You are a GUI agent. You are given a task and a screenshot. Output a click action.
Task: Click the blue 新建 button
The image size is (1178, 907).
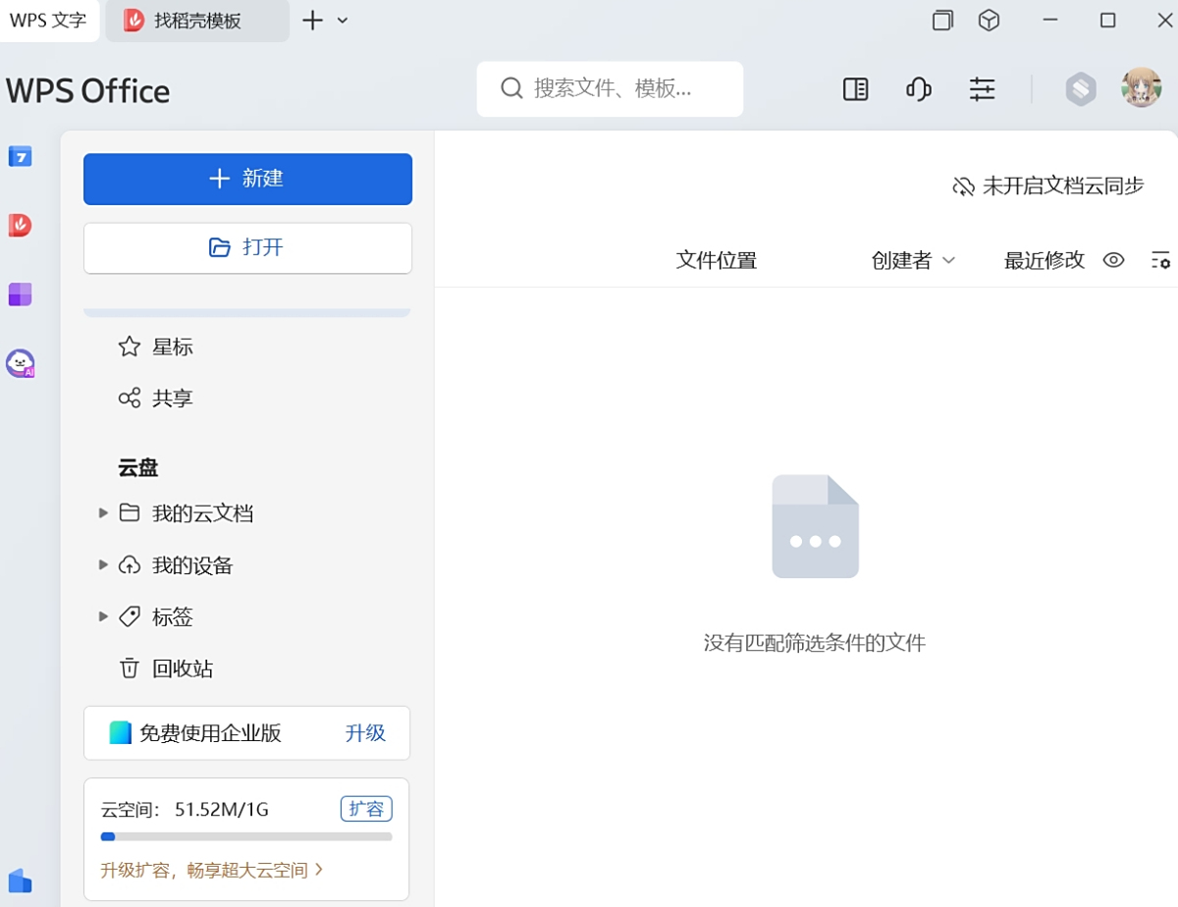click(x=247, y=179)
